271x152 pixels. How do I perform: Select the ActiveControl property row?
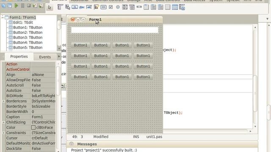(30, 69)
